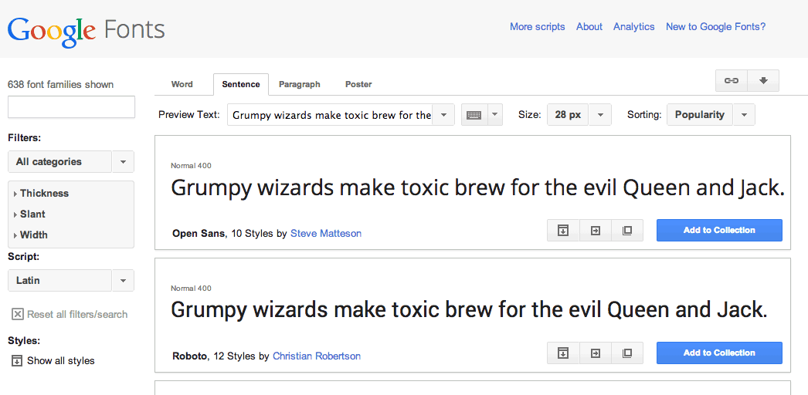
Task: Click the Roboto font name
Action: 189,356
